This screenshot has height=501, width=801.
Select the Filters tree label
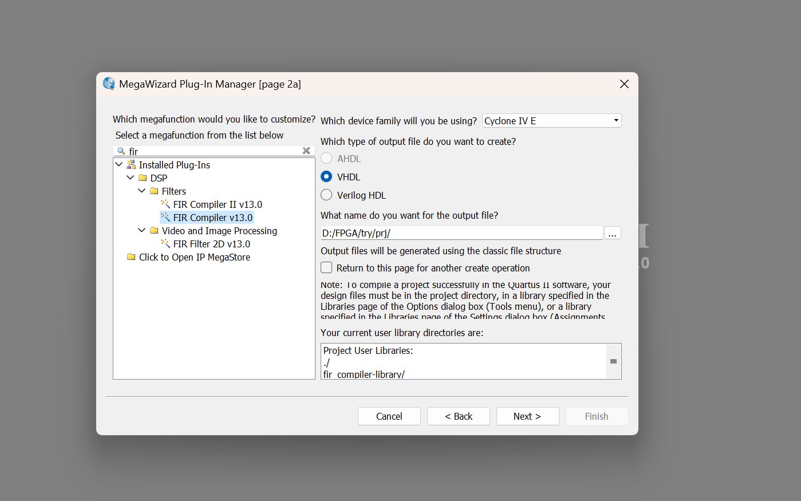click(x=174, y=191)
